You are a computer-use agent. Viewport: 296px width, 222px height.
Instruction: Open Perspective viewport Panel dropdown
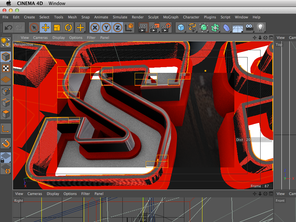tap(105, 38)
